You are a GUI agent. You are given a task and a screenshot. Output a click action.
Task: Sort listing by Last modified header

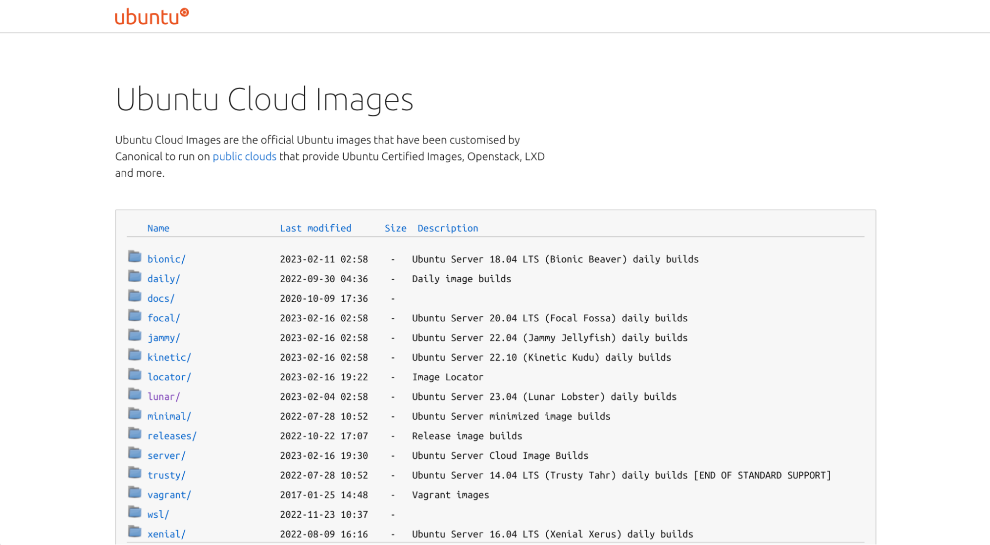(315, 228)
